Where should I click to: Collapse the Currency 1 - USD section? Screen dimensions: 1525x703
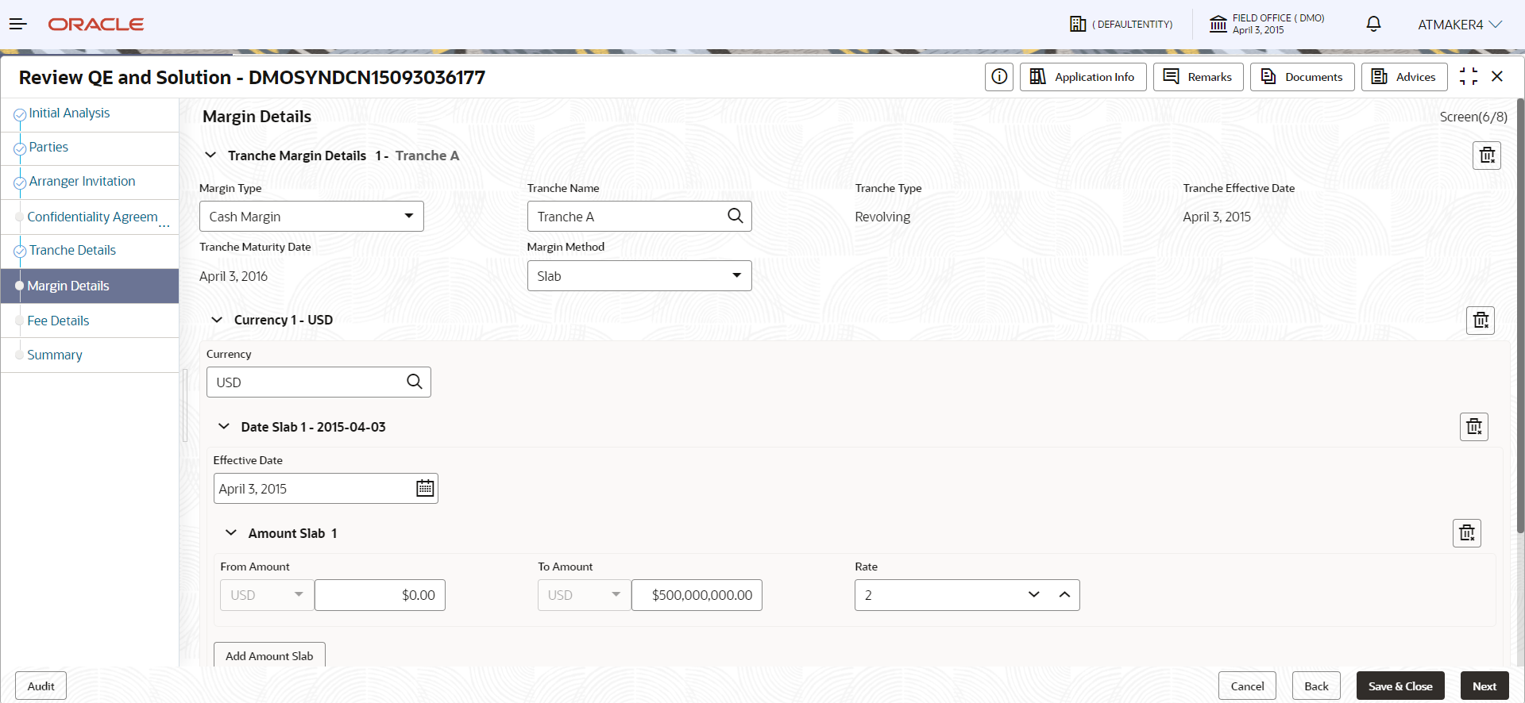pyautogui.click(x=217, y=320)
